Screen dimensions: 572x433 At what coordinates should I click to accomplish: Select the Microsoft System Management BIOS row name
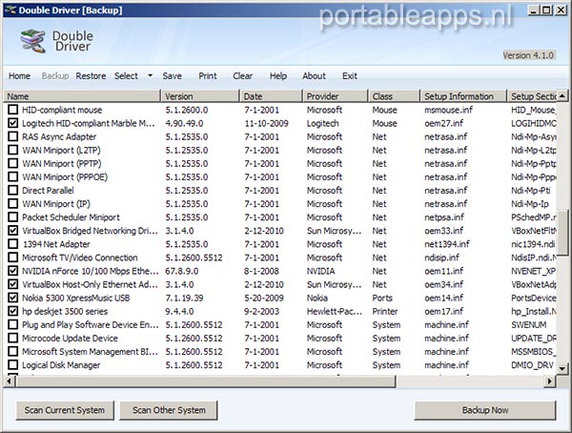(x=90, y=352)
